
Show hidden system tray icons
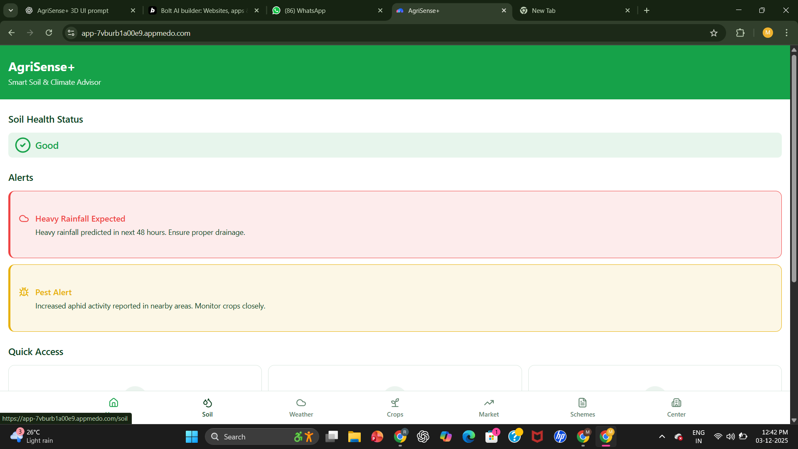point(662,437)
